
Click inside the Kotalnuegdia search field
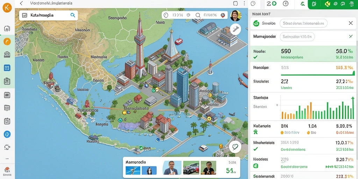tap(48, 15)
